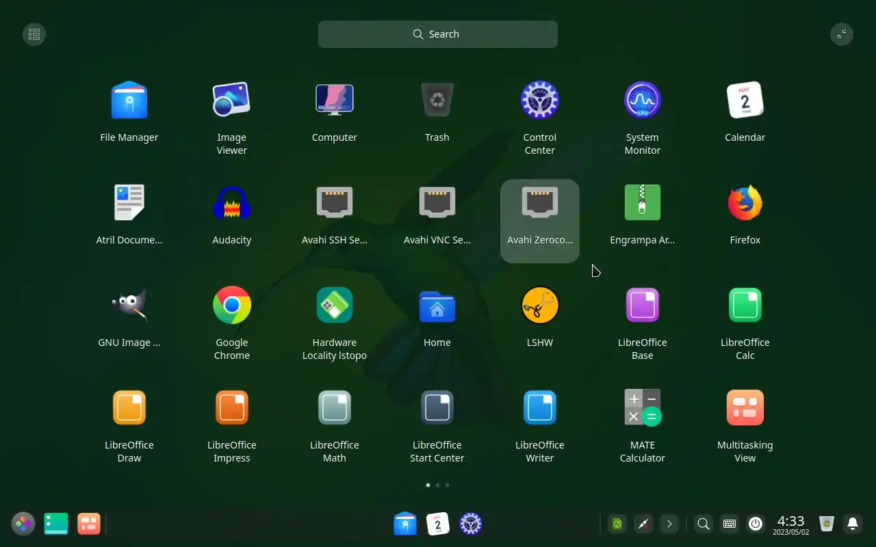Expand the collapsed tray arrow

click(669, 524)
